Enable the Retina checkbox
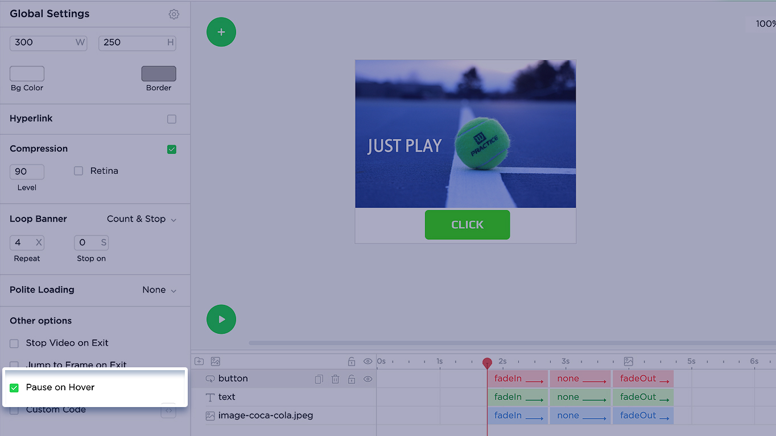 (79, 171)
